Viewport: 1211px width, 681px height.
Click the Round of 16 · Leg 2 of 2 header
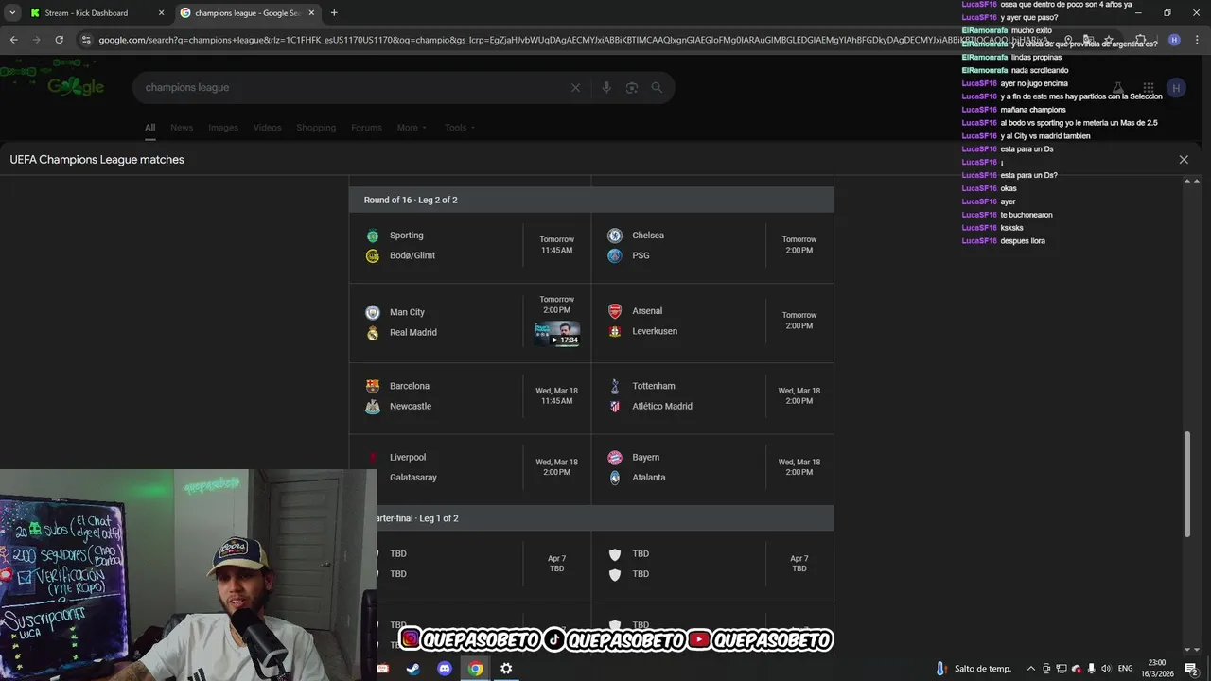(x=591, y=200)
